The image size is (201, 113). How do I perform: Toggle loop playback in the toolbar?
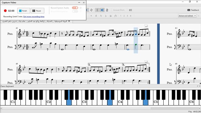91,10
